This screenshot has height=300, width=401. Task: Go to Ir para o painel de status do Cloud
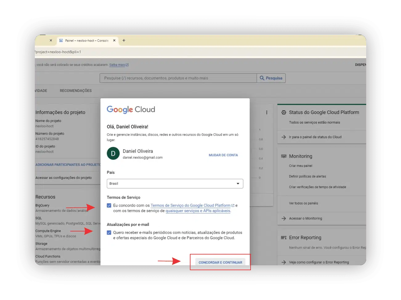tap(315, 137)
